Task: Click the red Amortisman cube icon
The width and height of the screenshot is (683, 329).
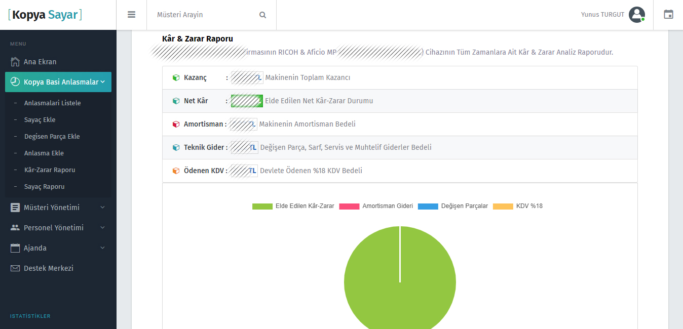Action: [x=176, y=125]
